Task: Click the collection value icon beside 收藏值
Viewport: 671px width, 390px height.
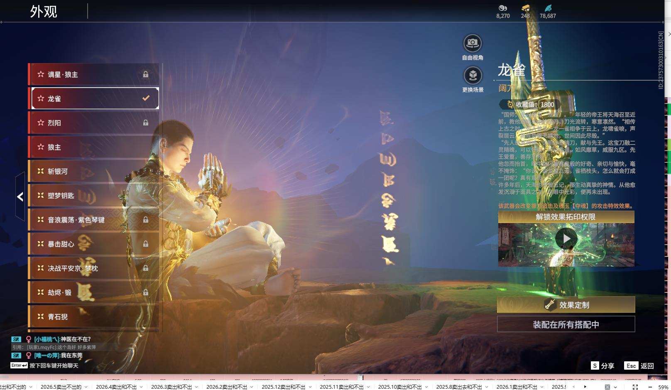Action: [510, 105]
